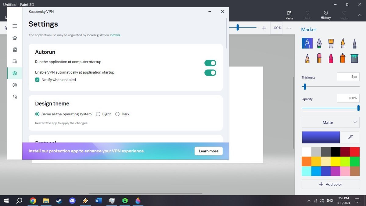Click Add color button
366x206 pixels.
pyautogui.click(x=331, y=184)
